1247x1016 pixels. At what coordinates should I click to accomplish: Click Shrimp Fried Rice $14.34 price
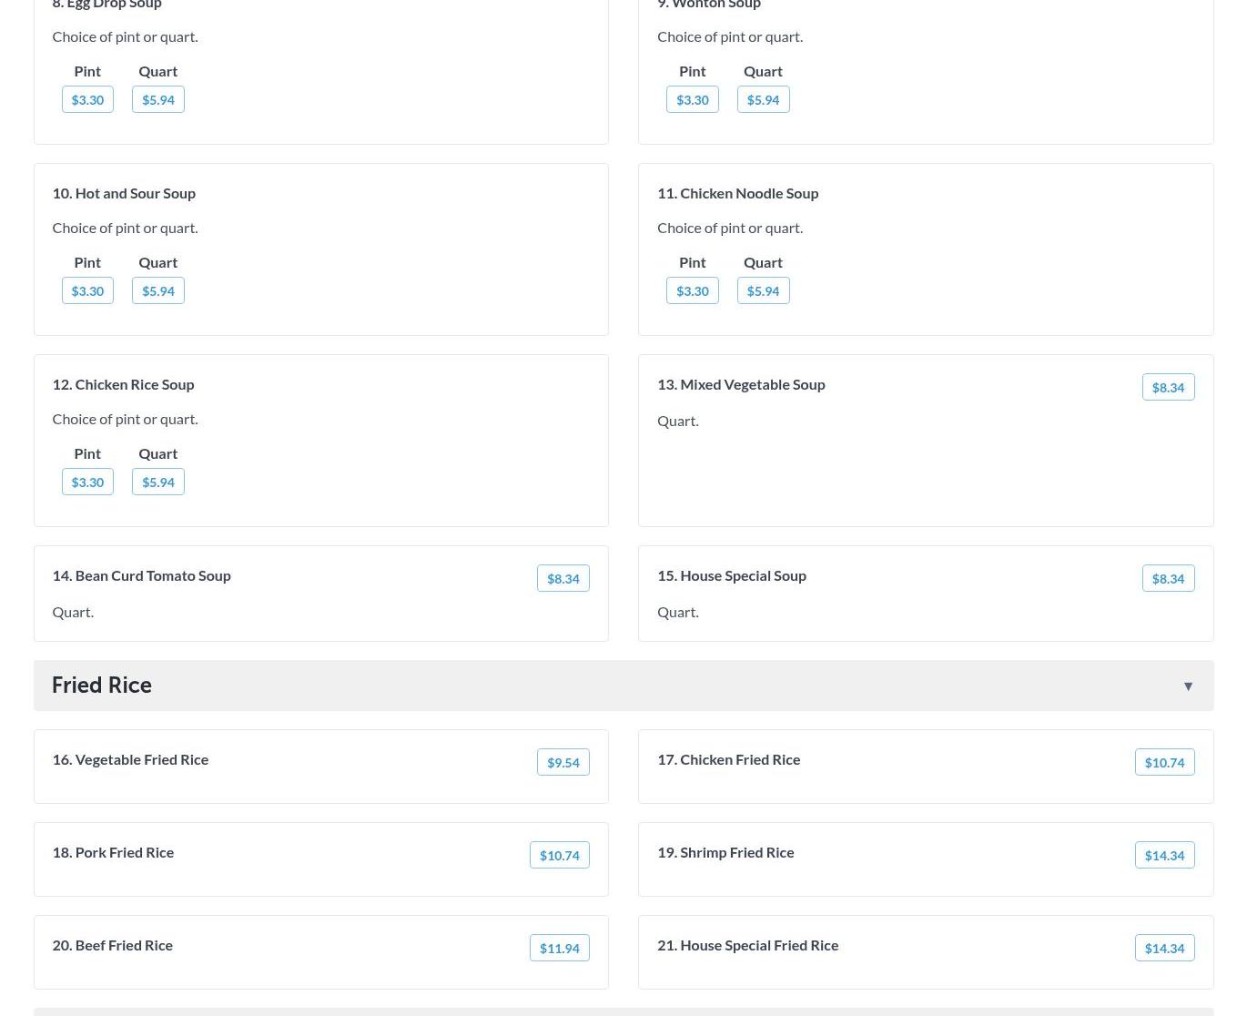(1163, 855)
